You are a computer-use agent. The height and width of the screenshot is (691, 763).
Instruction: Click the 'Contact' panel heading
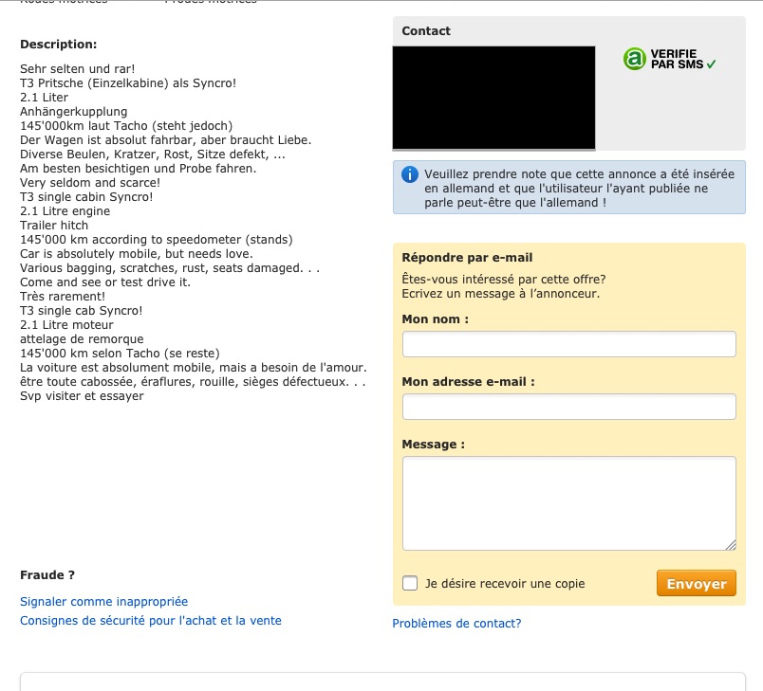426,30
